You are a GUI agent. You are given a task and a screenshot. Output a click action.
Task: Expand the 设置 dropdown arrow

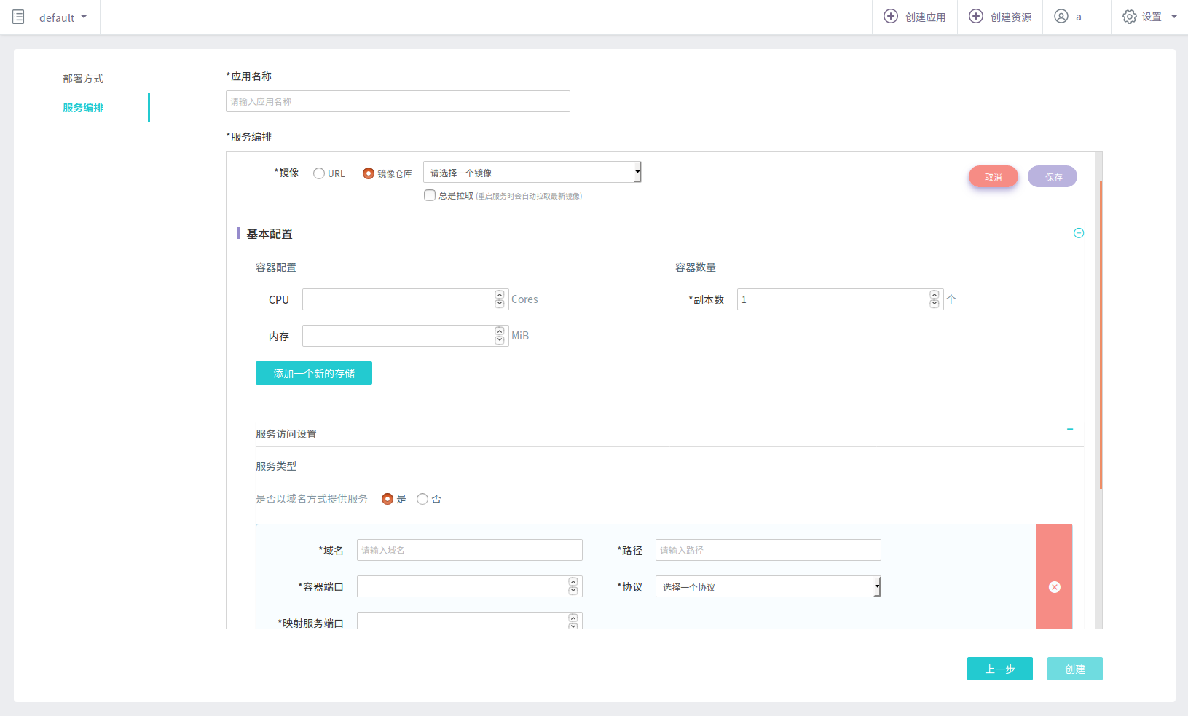coord(1174,17)
